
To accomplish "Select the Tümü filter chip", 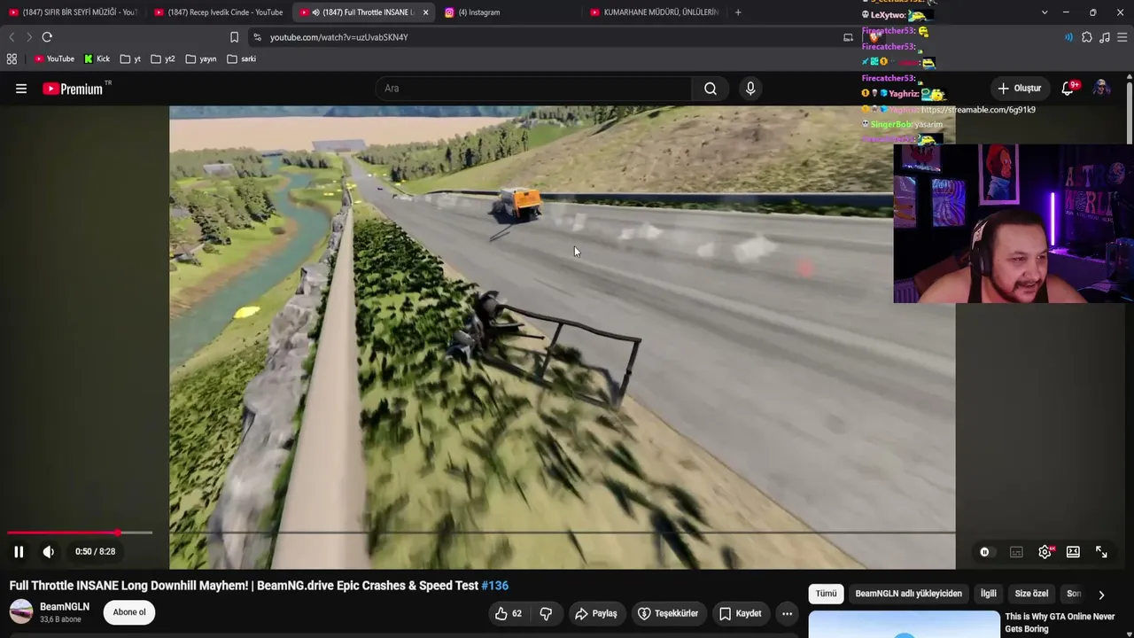I will pos(826,594).
